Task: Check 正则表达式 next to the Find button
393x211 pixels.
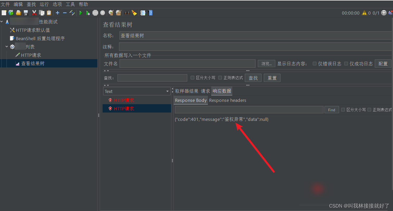Action: (369, 110)
